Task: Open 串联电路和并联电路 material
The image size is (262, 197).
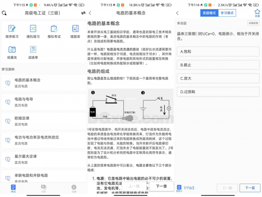Action: pos(44,177)
